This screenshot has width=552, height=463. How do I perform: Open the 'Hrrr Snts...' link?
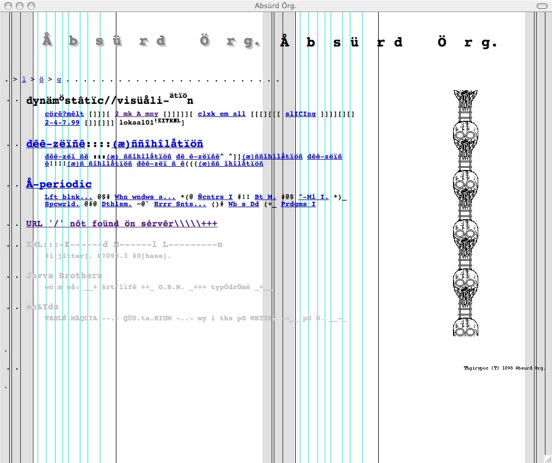(180, 204)
